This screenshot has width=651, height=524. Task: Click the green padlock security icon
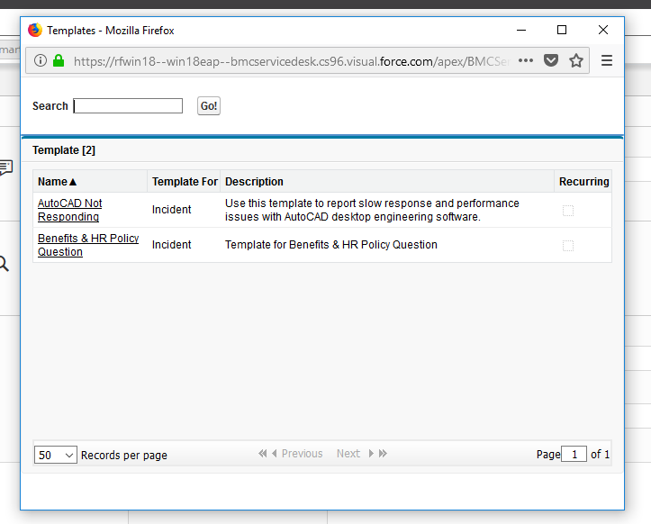click(x=59, y=61)
